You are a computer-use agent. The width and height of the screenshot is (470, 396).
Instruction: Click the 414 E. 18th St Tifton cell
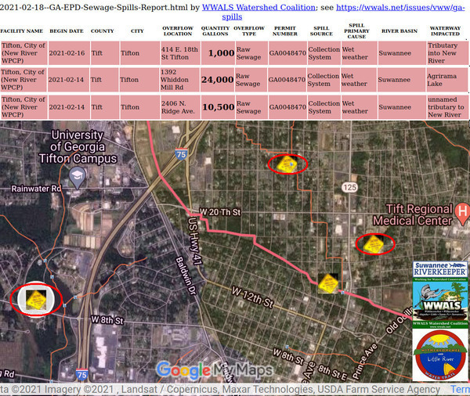point(180,53)
